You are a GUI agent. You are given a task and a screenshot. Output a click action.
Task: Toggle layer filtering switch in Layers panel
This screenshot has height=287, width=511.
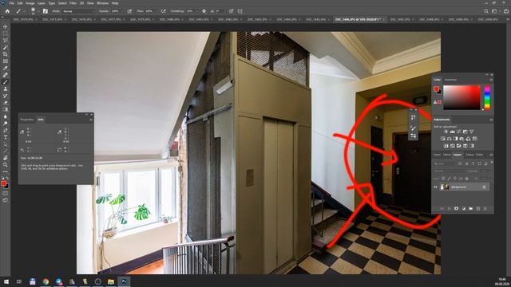point(492,163)
